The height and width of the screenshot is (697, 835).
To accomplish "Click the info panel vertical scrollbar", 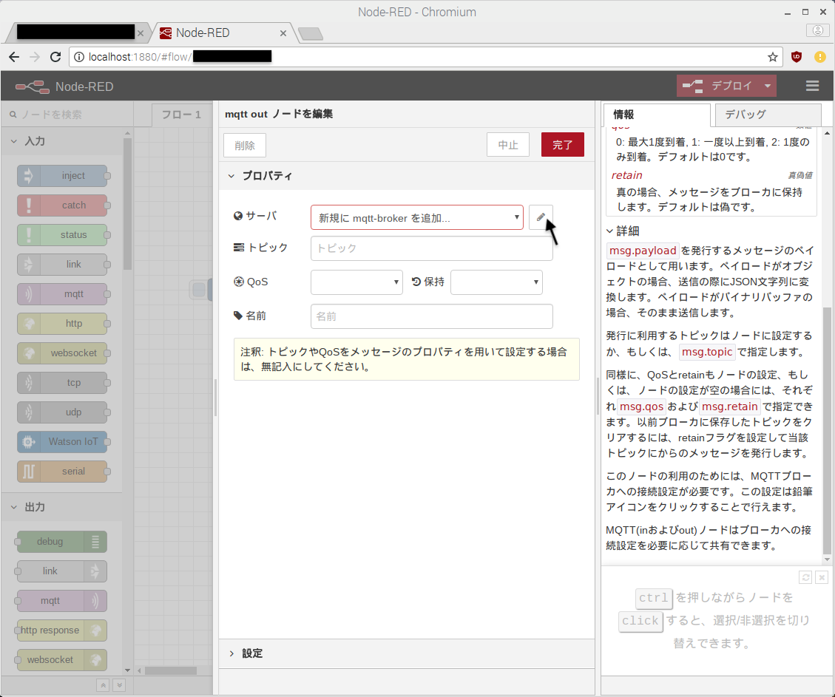I will 826,431.
